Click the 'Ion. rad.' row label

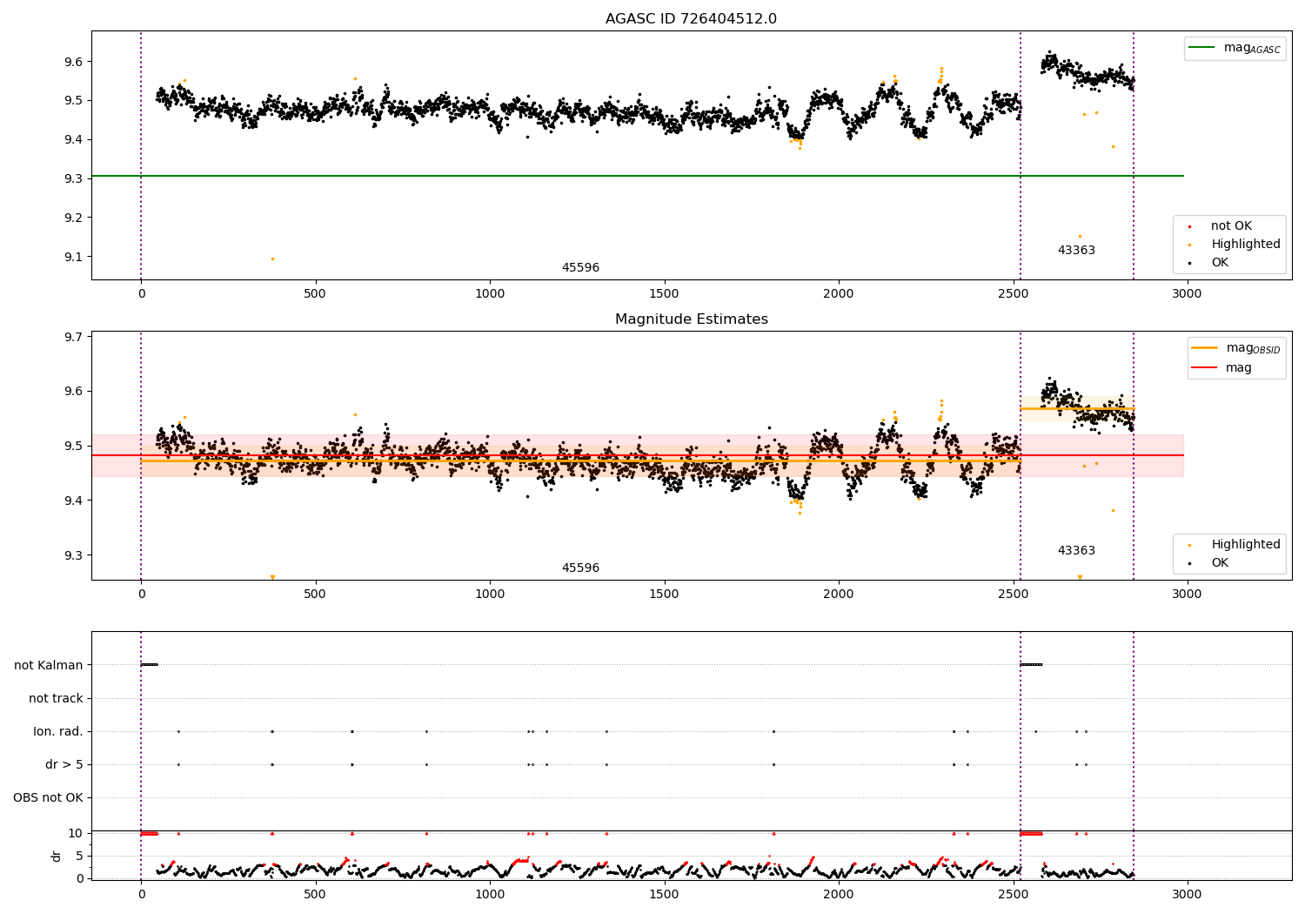click(58, 732)
